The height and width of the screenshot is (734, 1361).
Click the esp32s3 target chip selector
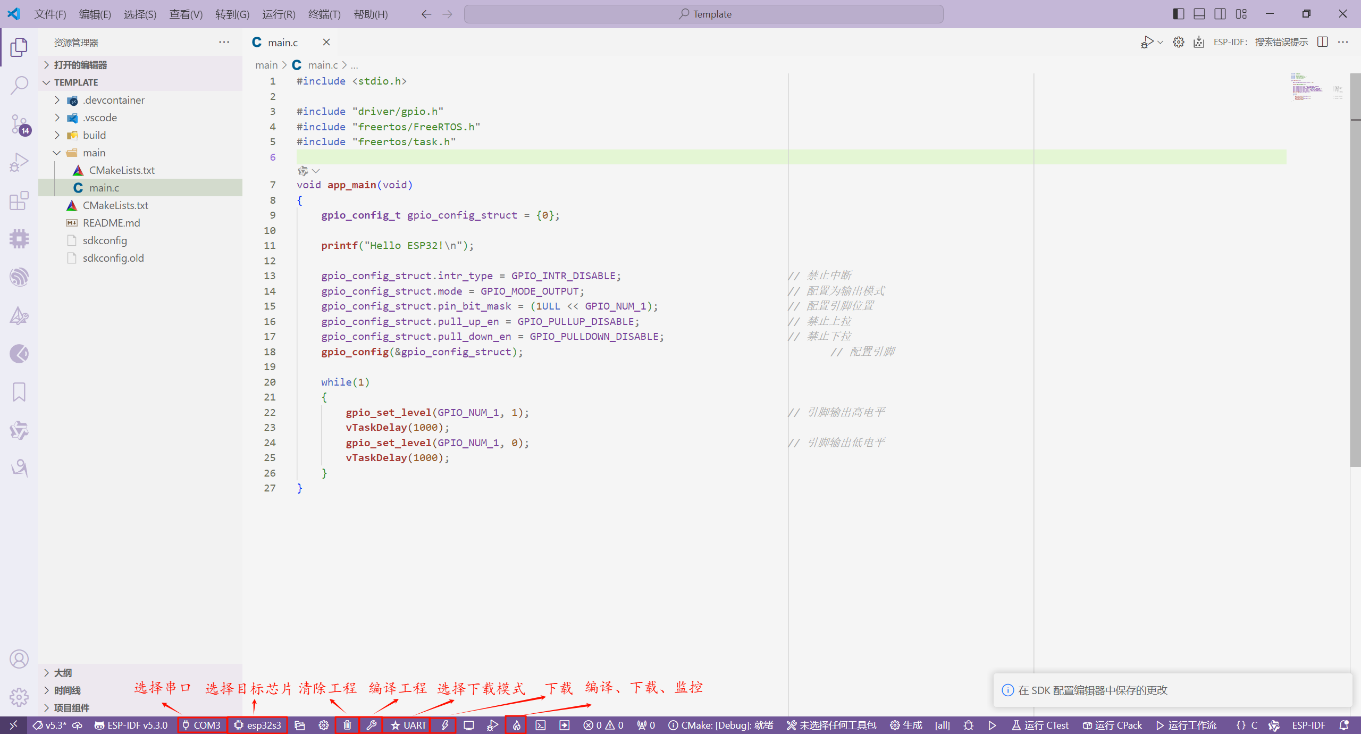[258, 725]
